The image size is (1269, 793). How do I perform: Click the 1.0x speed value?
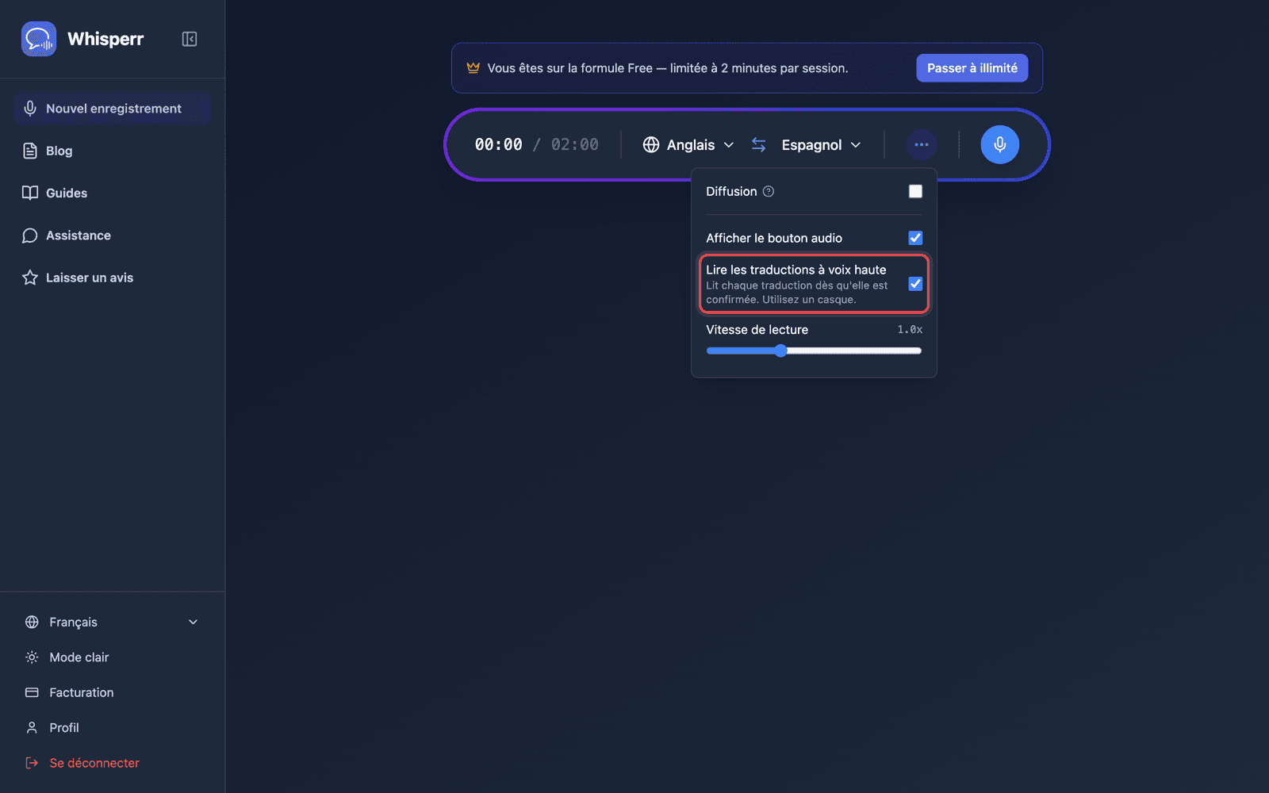click(910, 329)
